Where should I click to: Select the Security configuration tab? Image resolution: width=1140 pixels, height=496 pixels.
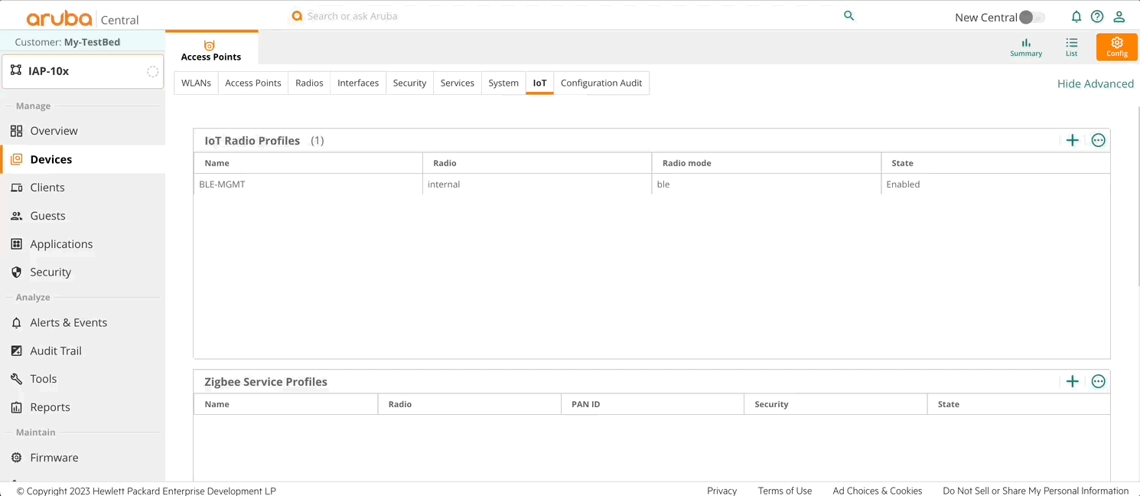click(409, 83)
